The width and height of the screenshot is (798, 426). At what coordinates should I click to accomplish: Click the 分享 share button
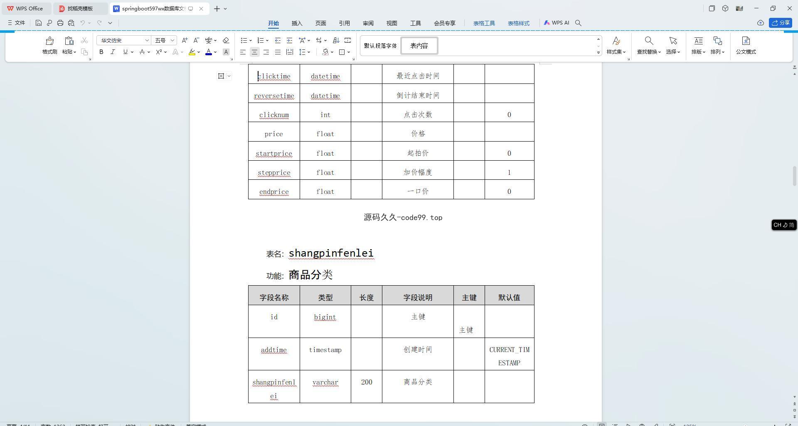(x=780, y=23)
